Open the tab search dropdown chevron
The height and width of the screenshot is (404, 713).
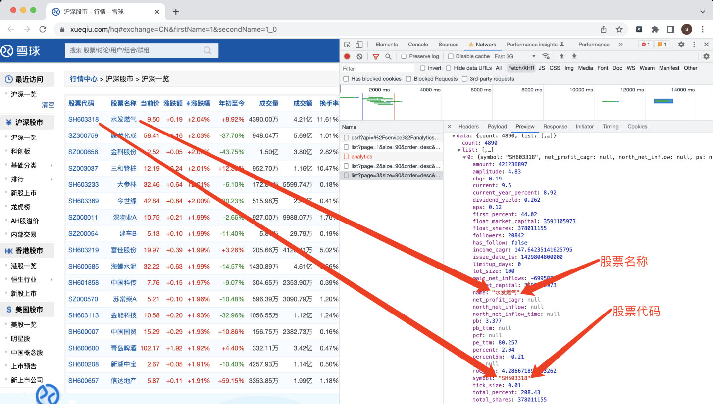tap(703, 11)
